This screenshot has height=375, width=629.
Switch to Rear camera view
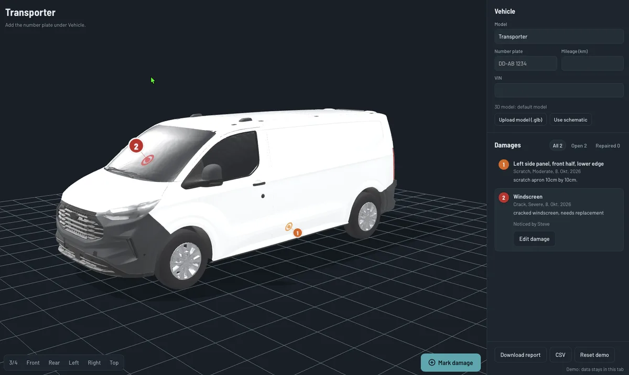[x=54, y=362]
